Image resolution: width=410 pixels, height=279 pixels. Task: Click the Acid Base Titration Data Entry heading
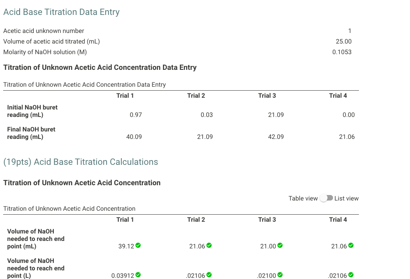click(x=61, y=12)
